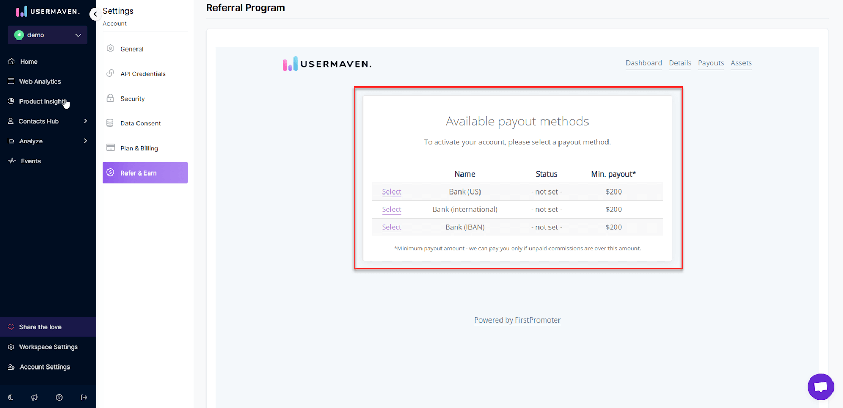This screenshot has width=843, height=408.
Task: Switch to the Payouts tab
Action: pyautogui.click(x=711, y=63)
